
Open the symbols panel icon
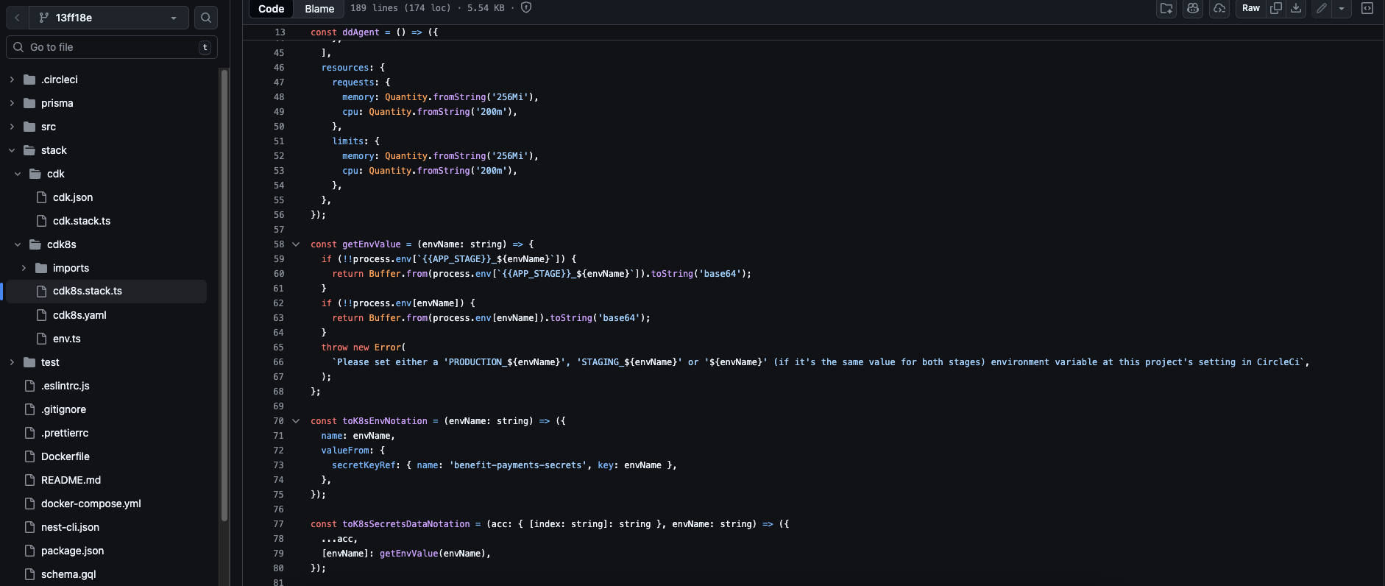[1367, 8]
